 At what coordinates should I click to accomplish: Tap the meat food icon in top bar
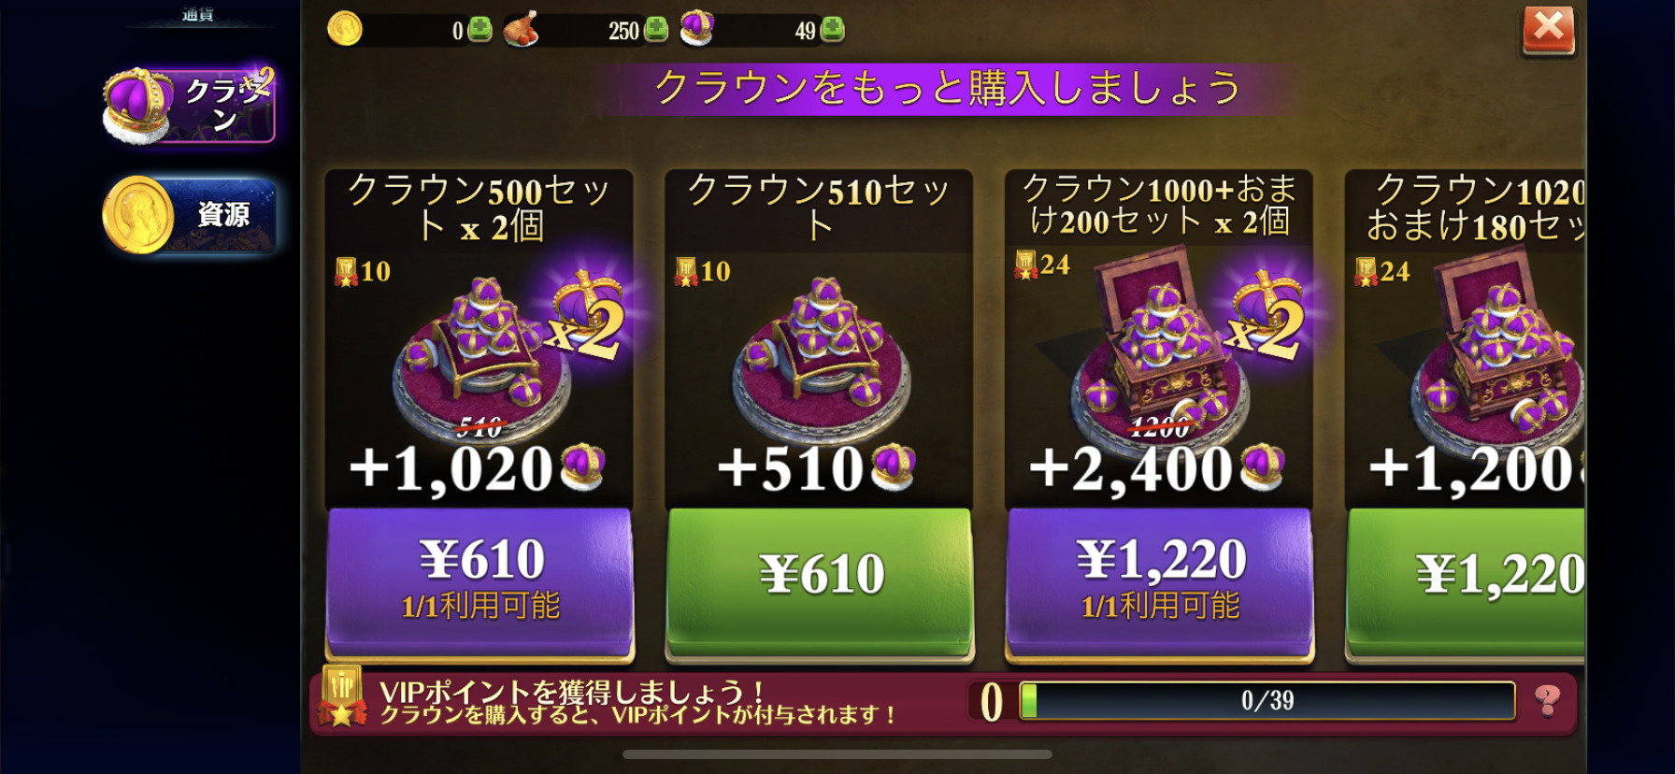point(521,29)
